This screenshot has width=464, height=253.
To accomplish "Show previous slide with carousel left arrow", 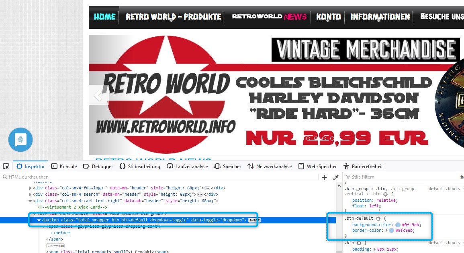I will 98,95.
